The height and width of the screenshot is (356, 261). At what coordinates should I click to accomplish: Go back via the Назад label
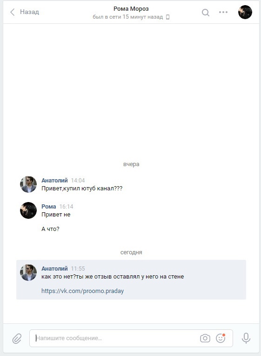click(x=29, y=12)
